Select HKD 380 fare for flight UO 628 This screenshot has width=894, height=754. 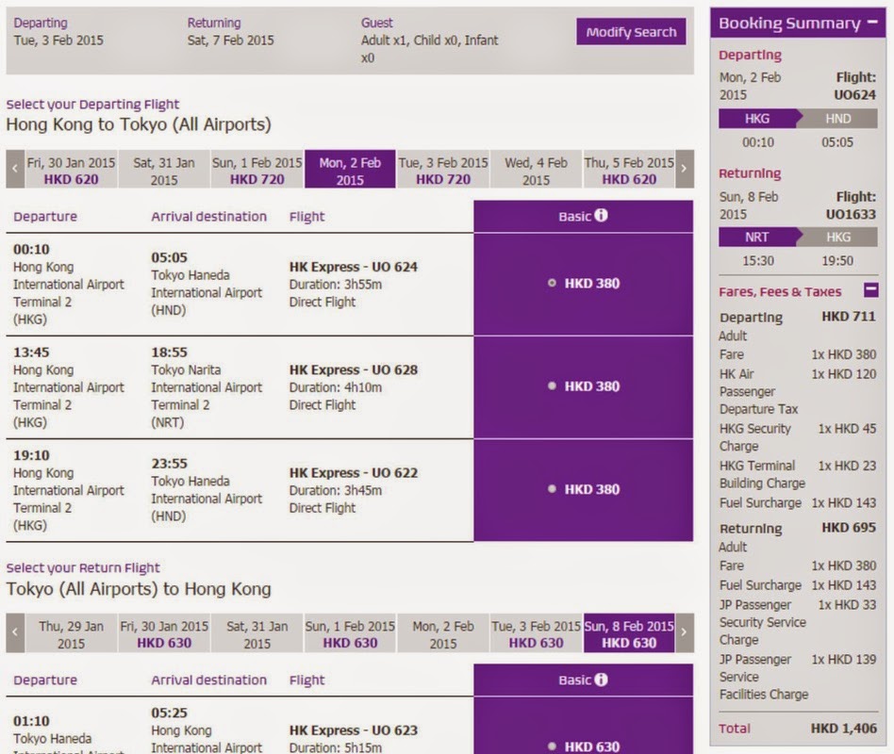coord(553,386)
